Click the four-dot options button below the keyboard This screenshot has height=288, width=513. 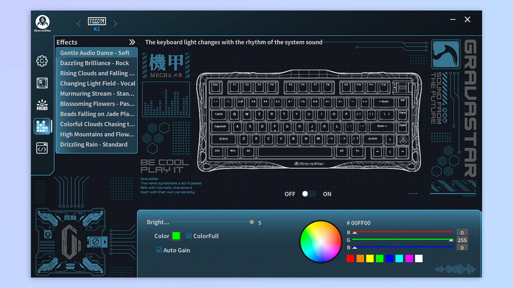[413, 193]
